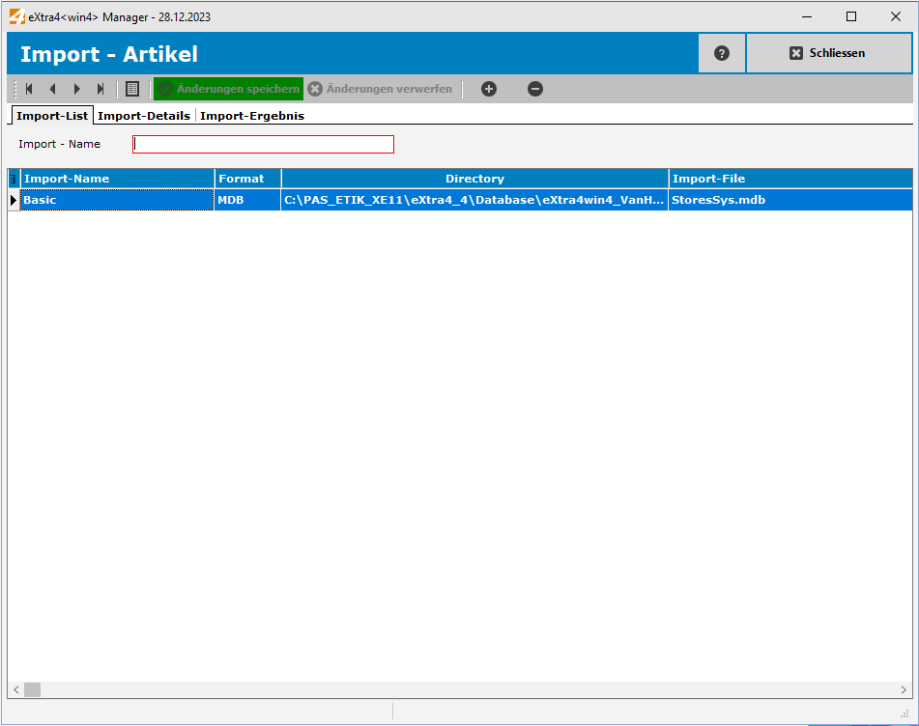Screen dimensions: 919x726
Task: Click inside the Import-Name input field
Action: (263, 144)
